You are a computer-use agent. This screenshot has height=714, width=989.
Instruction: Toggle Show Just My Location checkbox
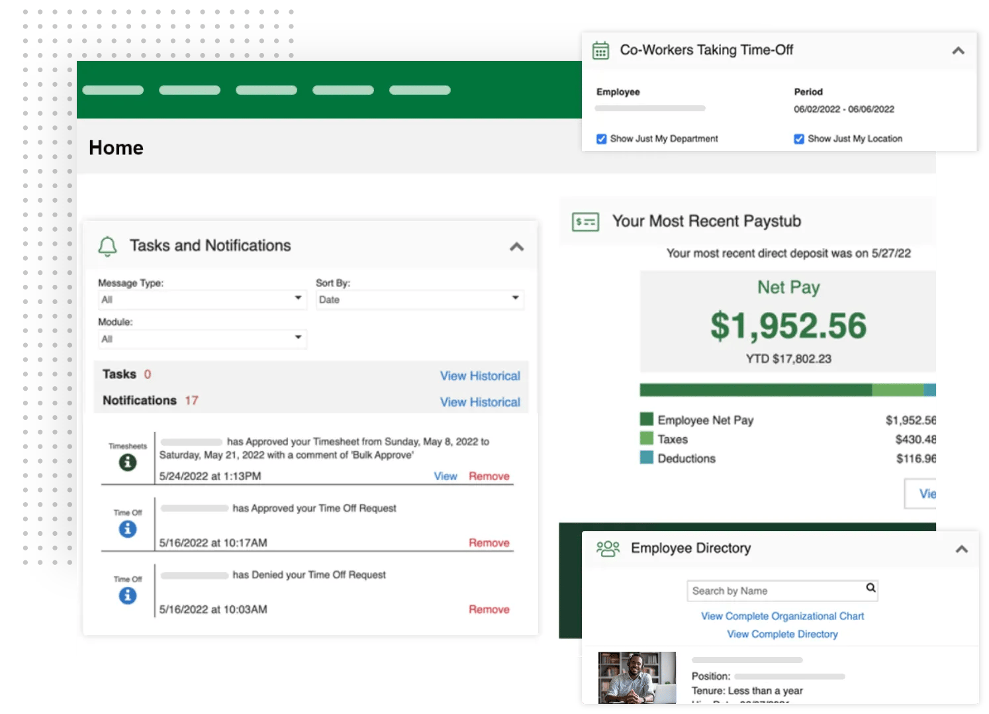click(x=799, y=139)
